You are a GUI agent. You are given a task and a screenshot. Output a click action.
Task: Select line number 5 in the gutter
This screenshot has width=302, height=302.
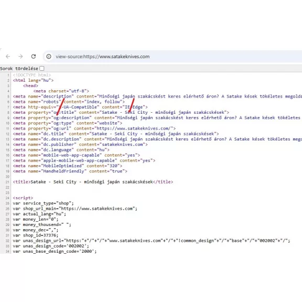pos(8,96)
